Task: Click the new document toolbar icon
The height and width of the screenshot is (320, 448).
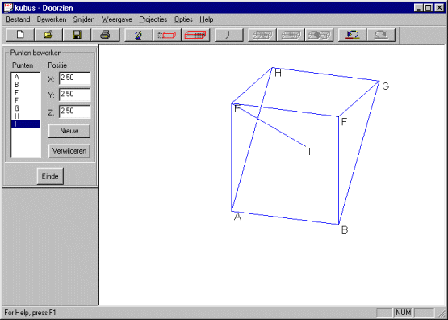Action: pos(20,35)
